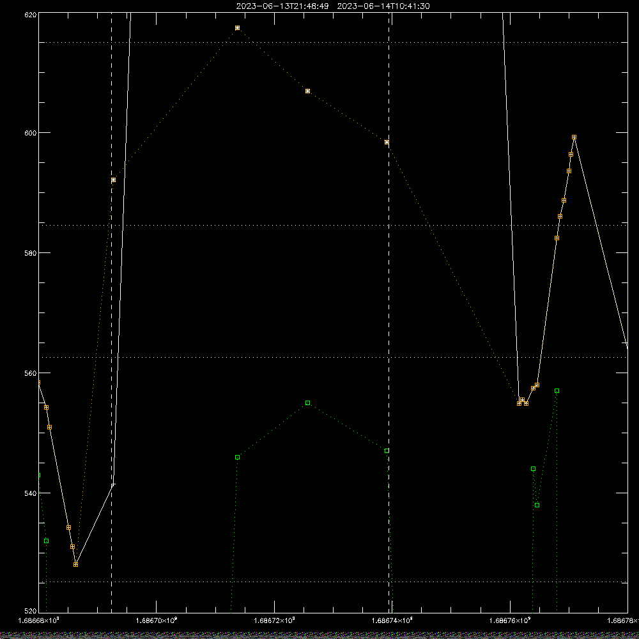Click the 1.68676×10⁹ x-axis label

(x=510, y=620)
